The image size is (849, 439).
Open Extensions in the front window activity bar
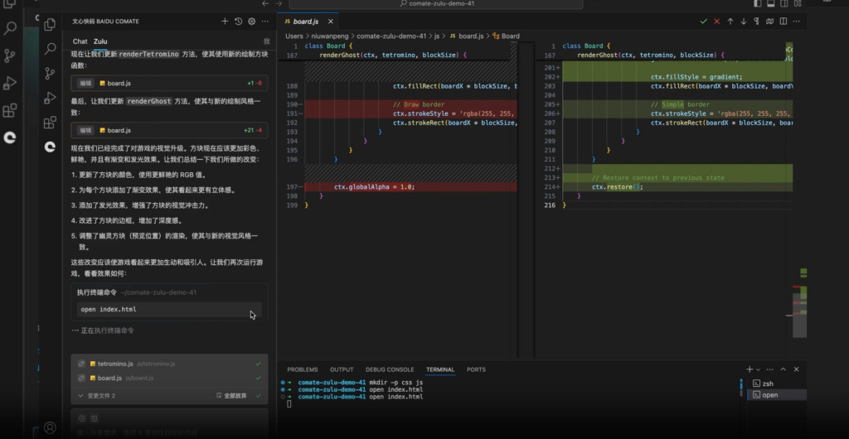(x=50, y=123)
